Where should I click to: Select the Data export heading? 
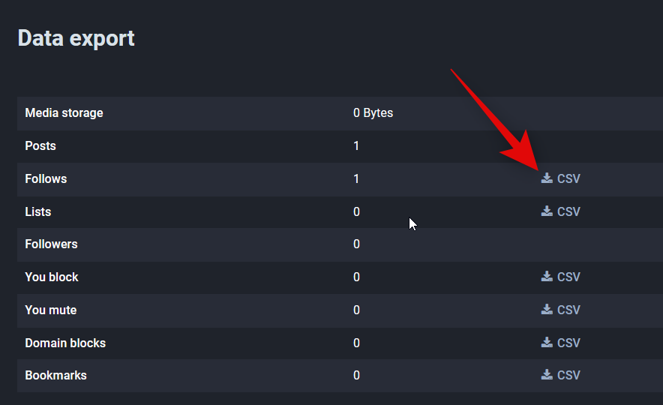tap(76, 38)
